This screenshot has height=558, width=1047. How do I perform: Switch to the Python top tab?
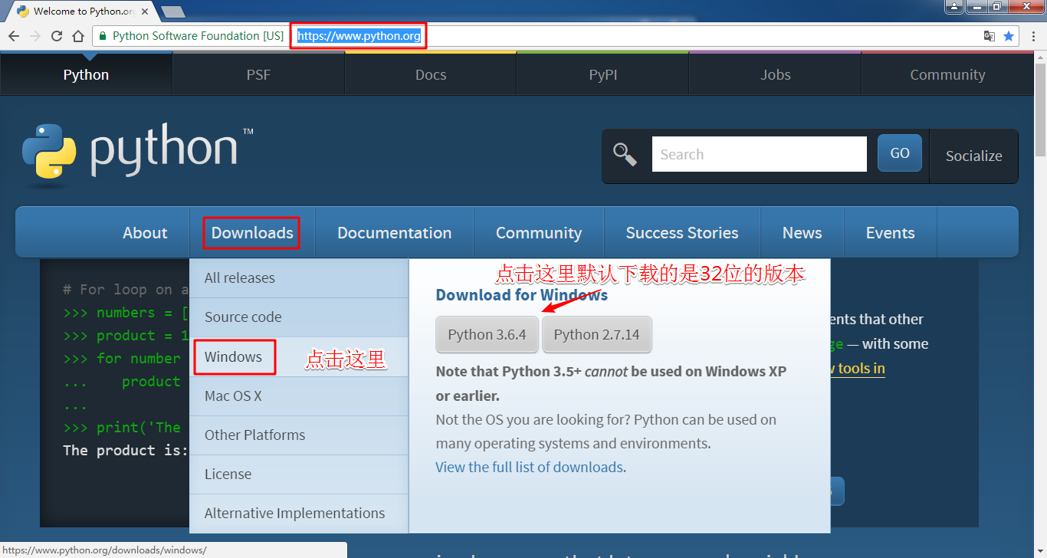coord(86,75)
